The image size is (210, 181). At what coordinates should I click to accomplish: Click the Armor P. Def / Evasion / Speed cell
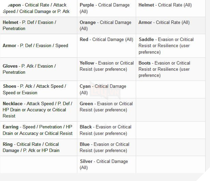coord(36,45)
